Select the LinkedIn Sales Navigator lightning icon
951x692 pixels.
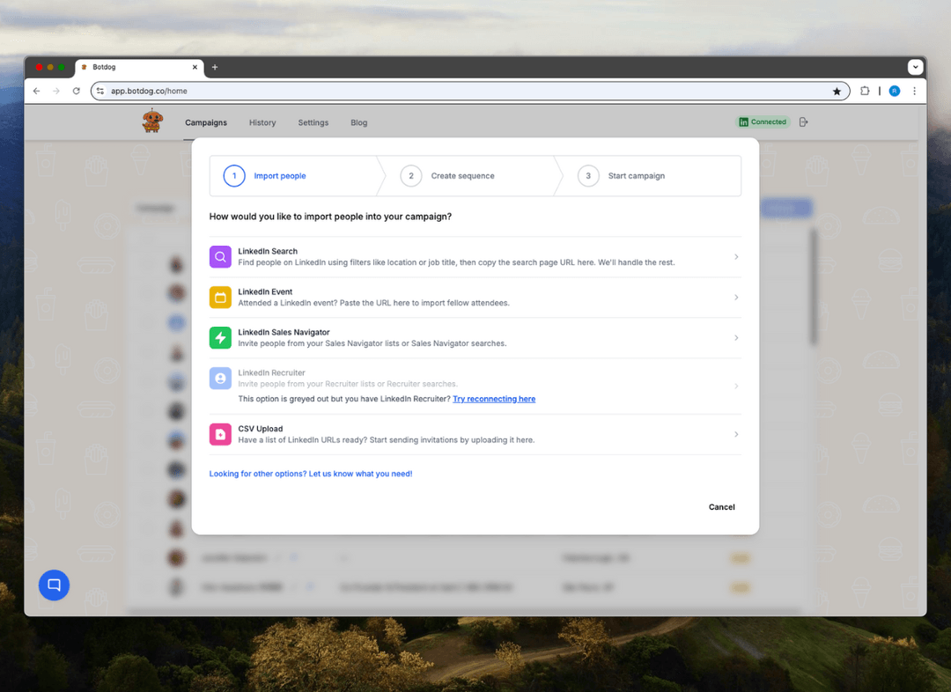[x=220, y=337]
